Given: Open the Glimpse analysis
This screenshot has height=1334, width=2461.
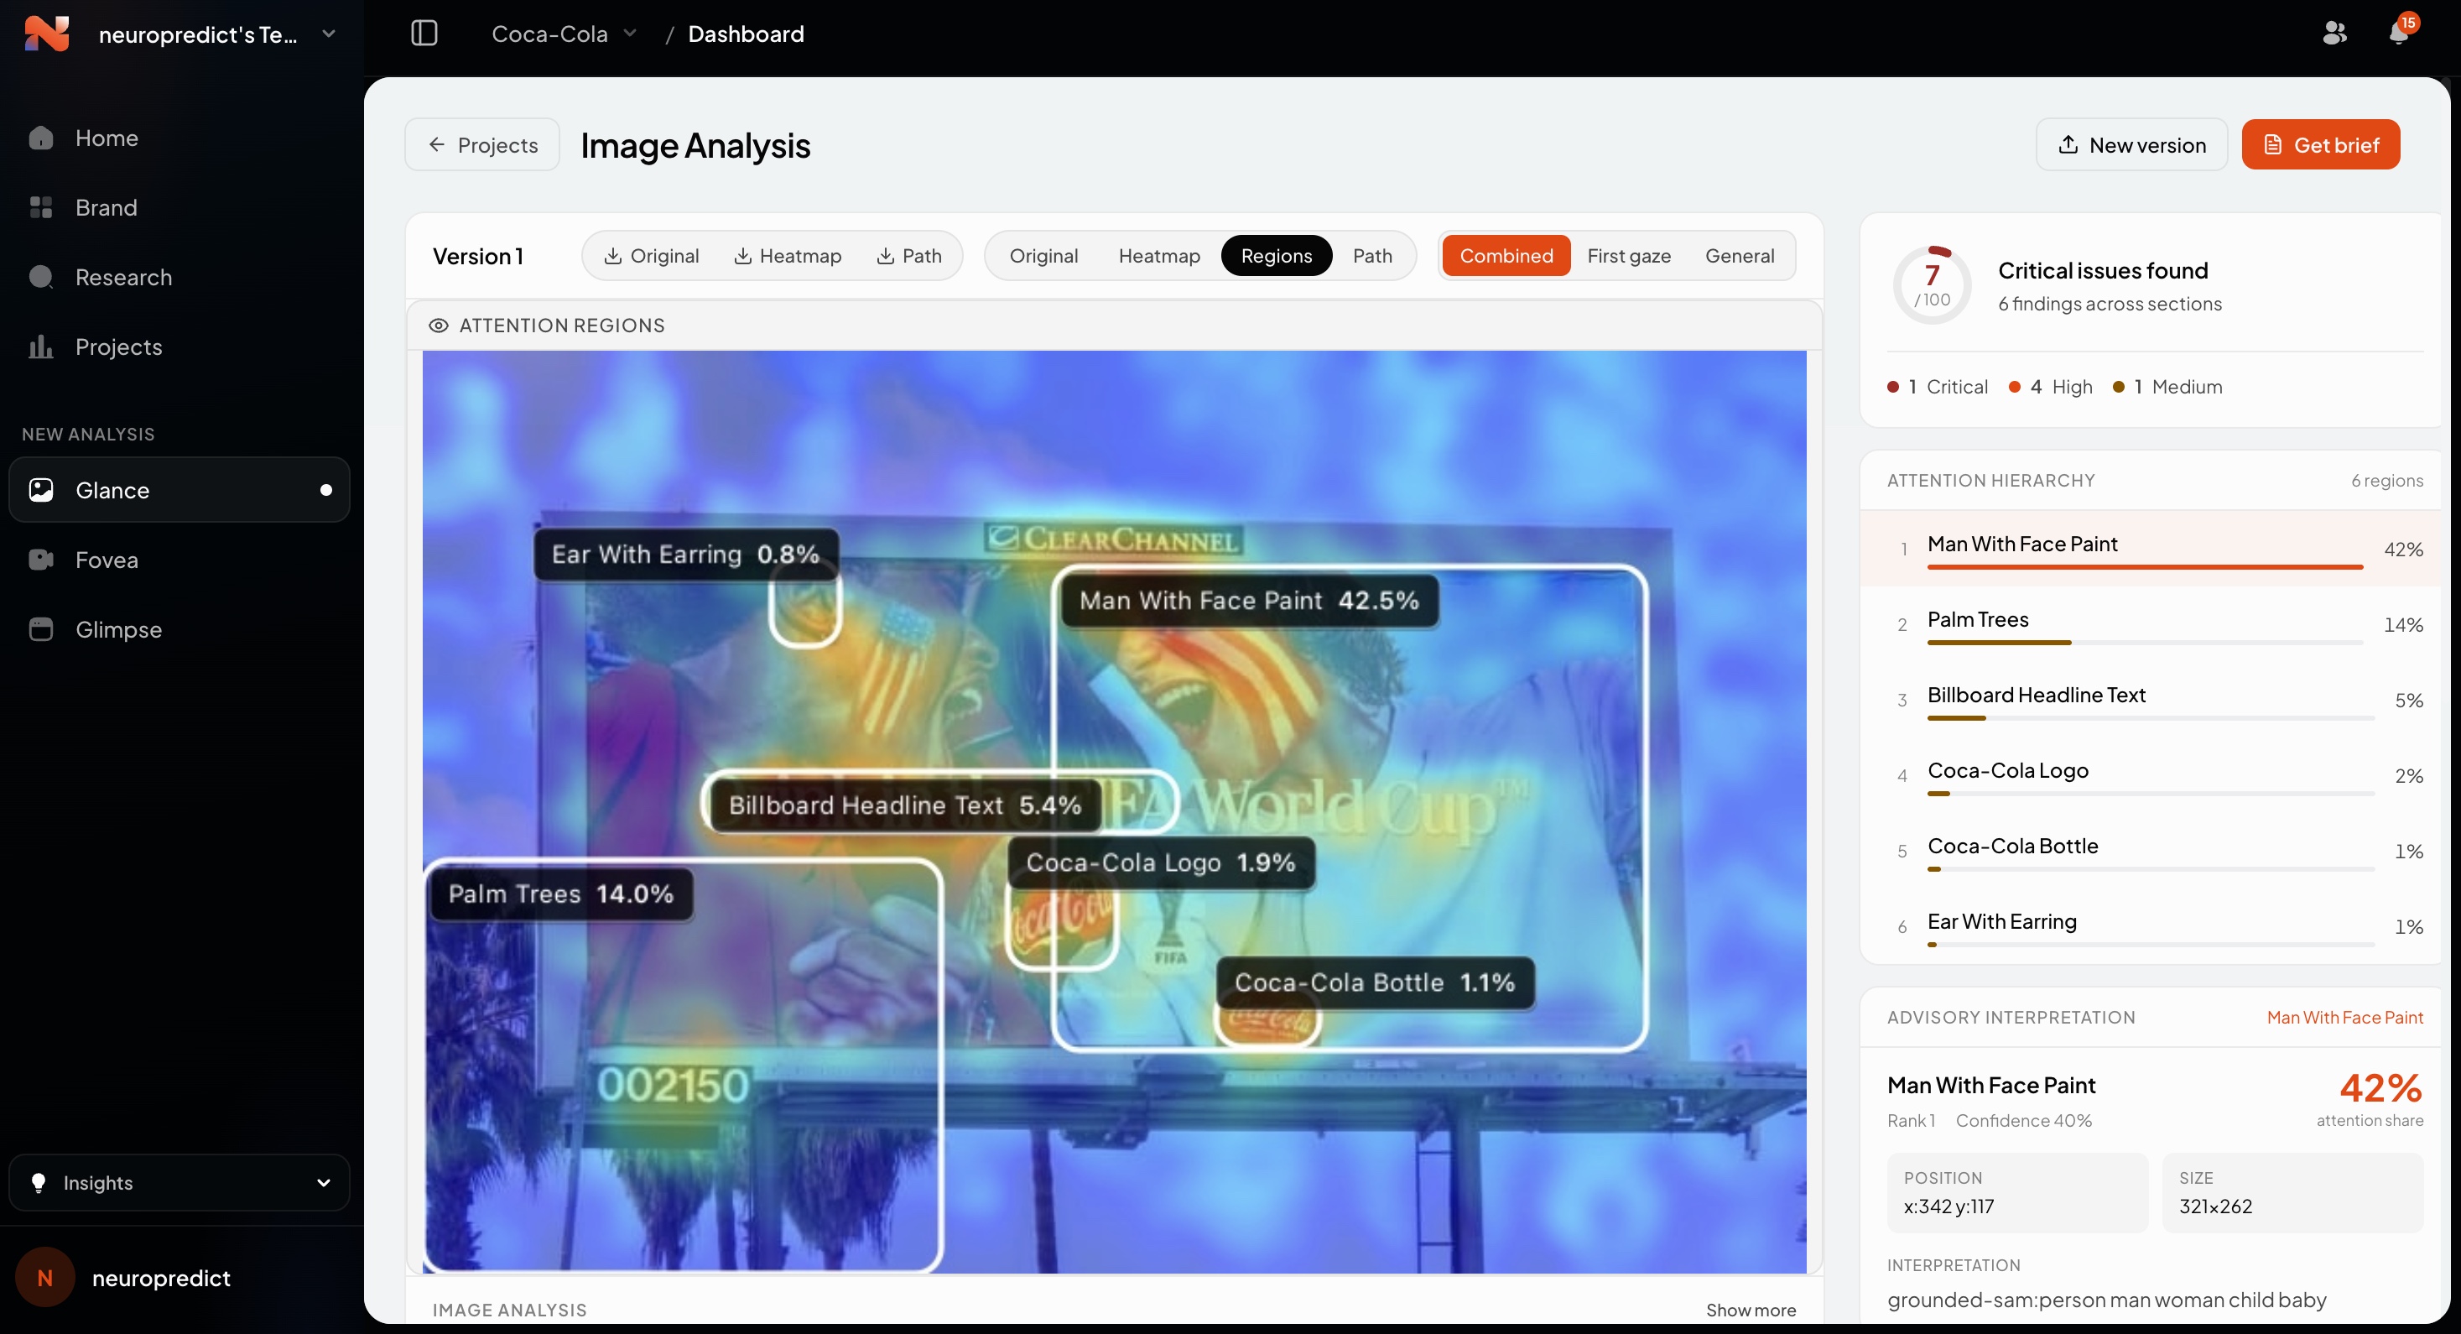Looking at the screenshot, I should pos(180,630).
